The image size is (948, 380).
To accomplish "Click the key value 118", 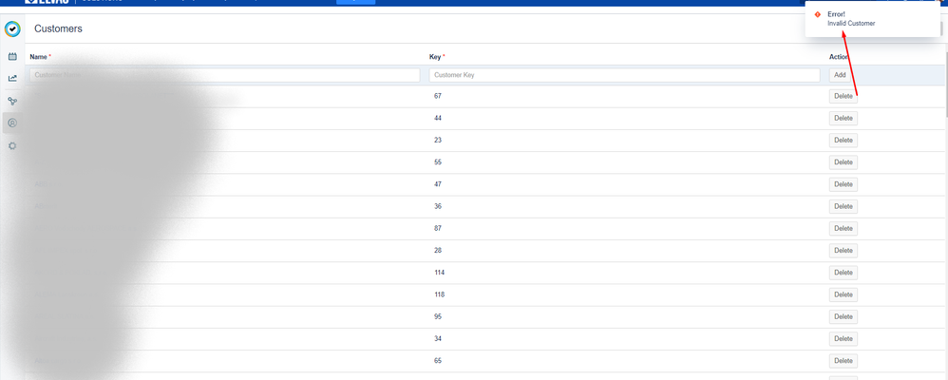I will point(439,294).
